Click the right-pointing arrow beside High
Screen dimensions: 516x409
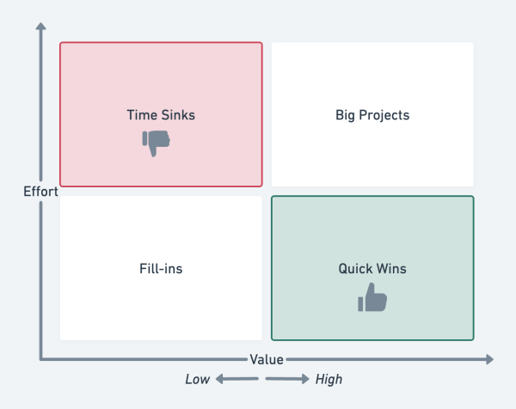tap(286, 379)
